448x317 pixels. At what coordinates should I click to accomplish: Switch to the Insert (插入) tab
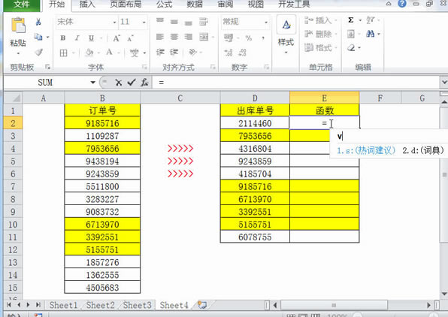(x=87, y=5)
